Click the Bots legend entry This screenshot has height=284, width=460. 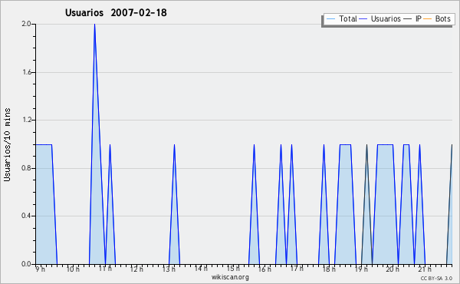tap(436, 18)
